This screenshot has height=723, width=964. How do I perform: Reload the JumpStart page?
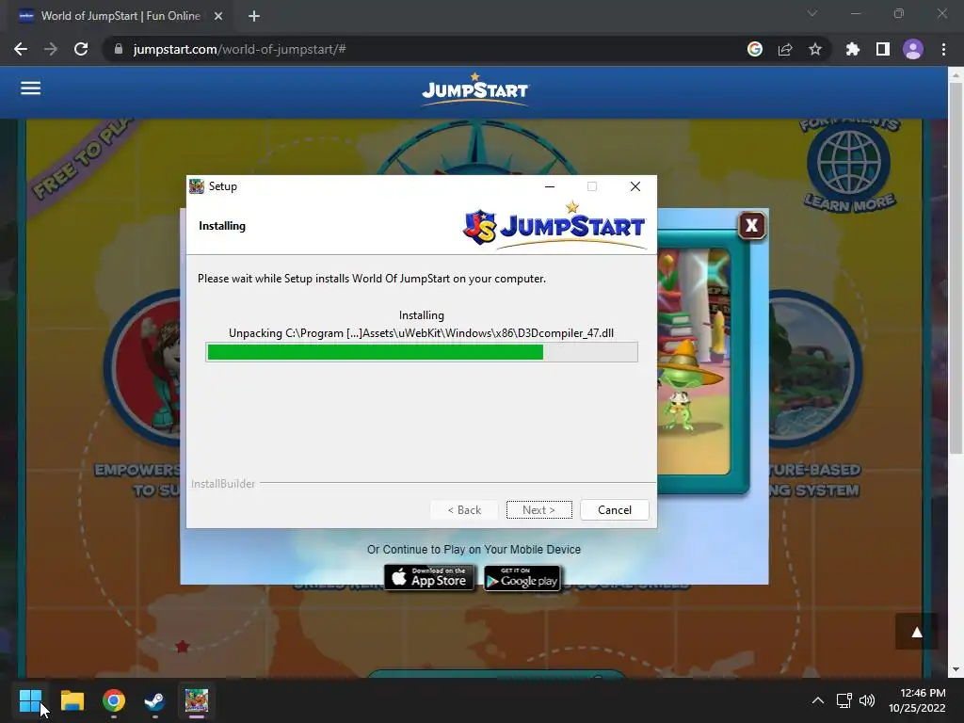point(81,49)
